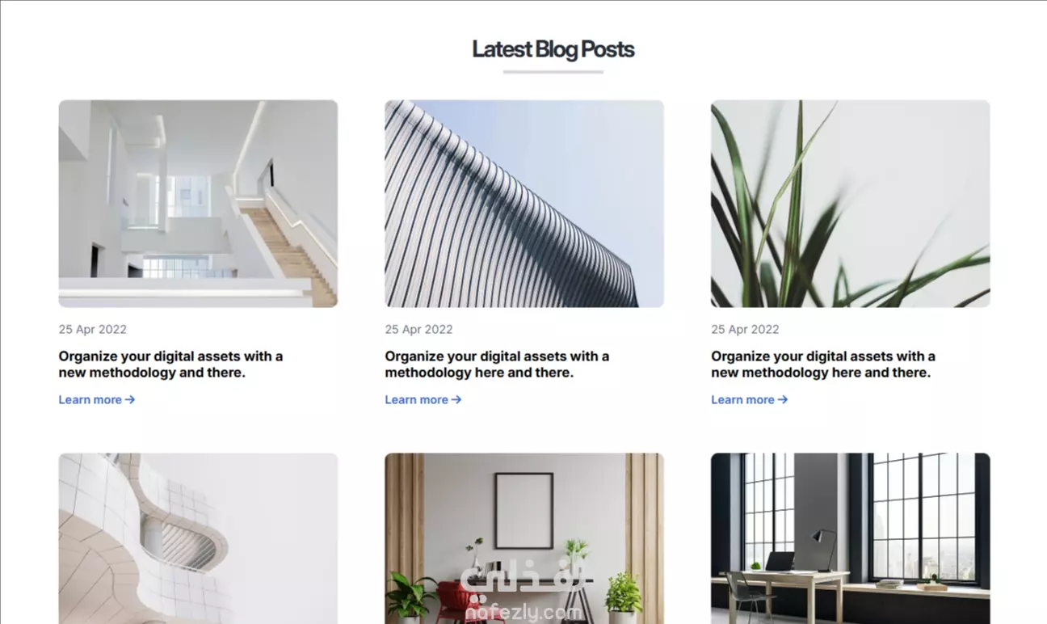Image resolution: width=1047 pixels, height=624 pixels.
Task: Open the curved metal building thumbnail
Action: [524, 204]
